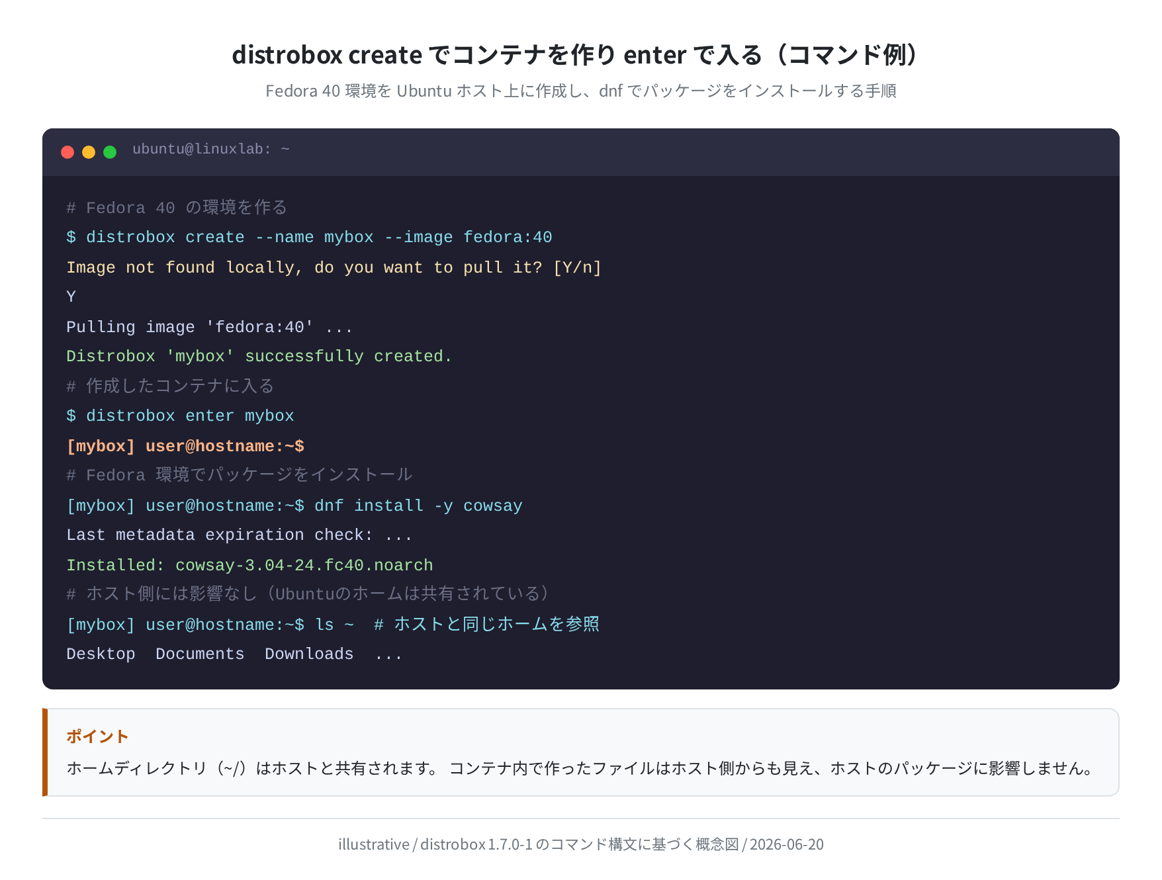
Task: Select the terminal title 'ubuntu@linuxlab: ~'
Action: tap(211, 150)
